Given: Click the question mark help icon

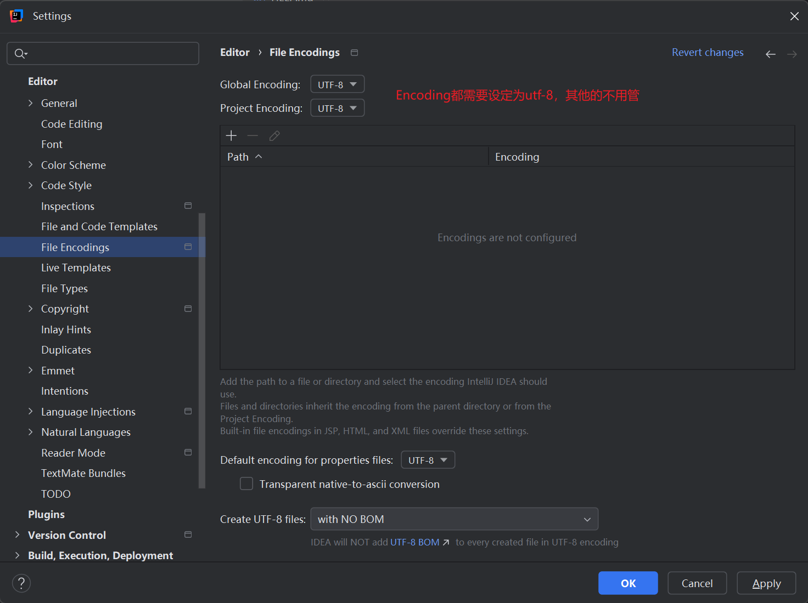Looking at the screenshot, I should click(x=21, y=583).
